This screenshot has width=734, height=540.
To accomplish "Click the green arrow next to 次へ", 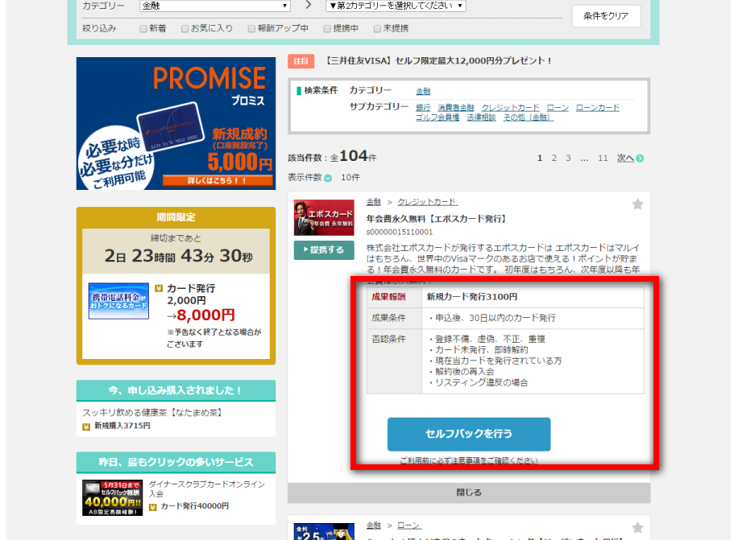I will [640, 159].
